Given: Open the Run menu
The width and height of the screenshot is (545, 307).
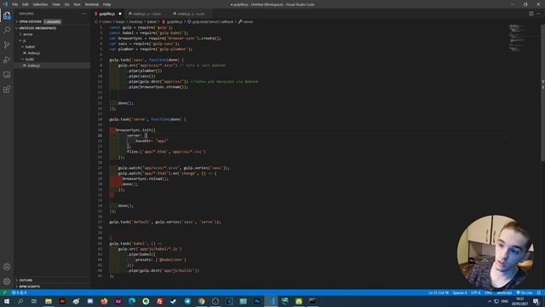Looking at the screenshot, I should click(77, 4).
